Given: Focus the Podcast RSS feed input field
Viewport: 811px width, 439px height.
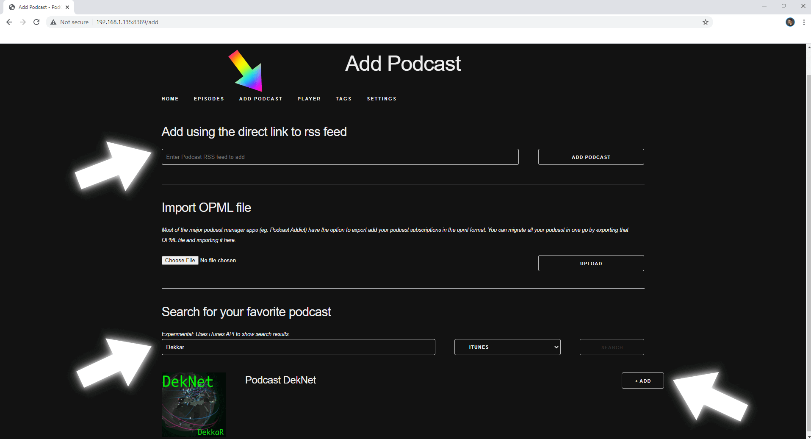Looking at the screenshot, I should [x=340, y=157].
